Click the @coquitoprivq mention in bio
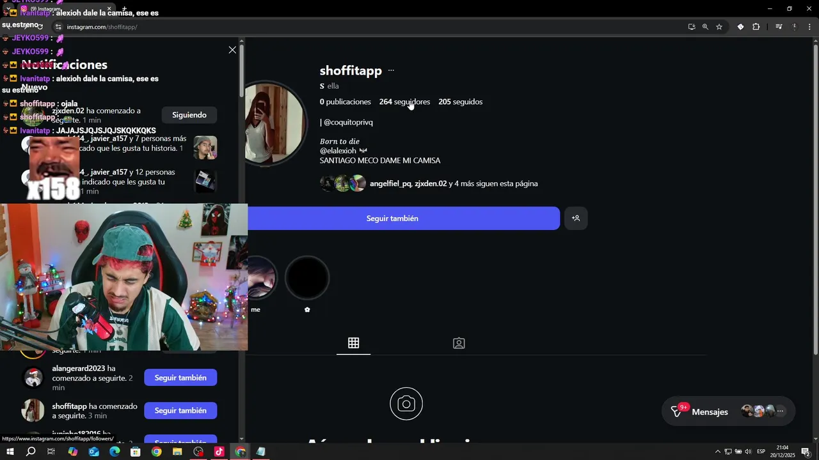Image resolution: width=819 pixels, height=460 pixels. pos(348,122)
